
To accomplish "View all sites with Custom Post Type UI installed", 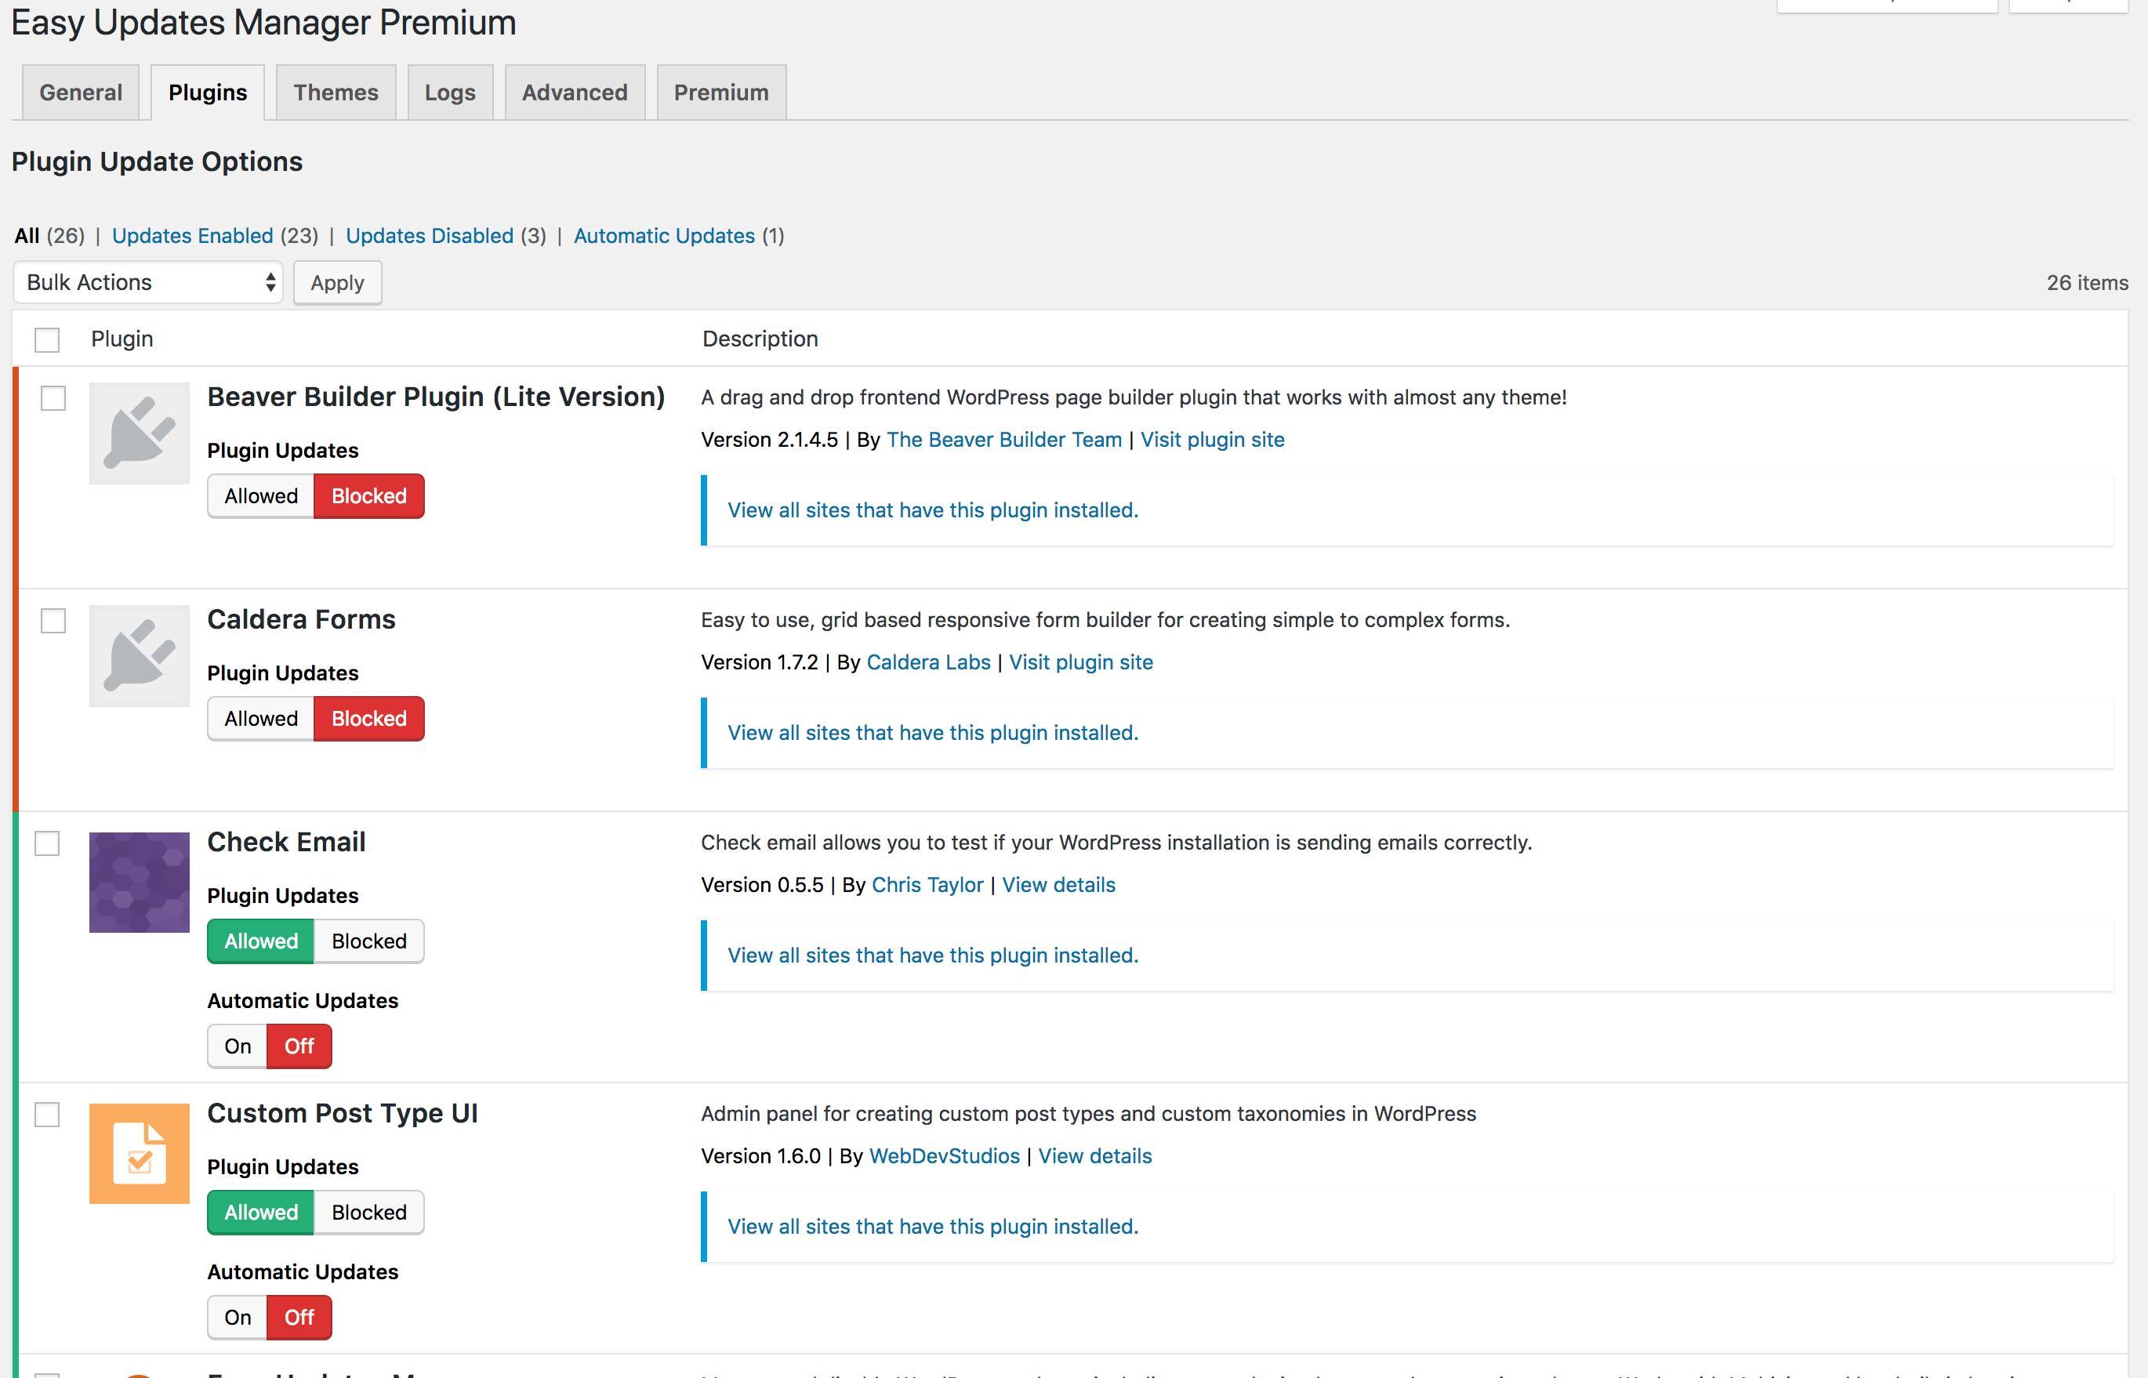I will pyautogui.click(x=932, y=1227).
